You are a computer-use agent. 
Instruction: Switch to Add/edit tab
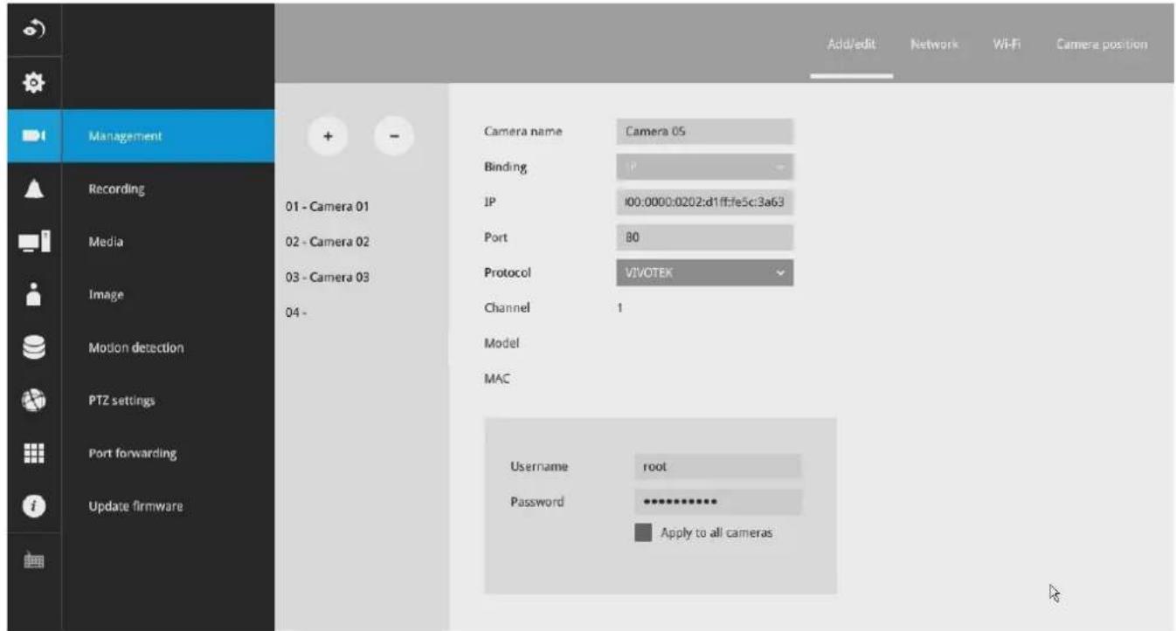[851, 45]
